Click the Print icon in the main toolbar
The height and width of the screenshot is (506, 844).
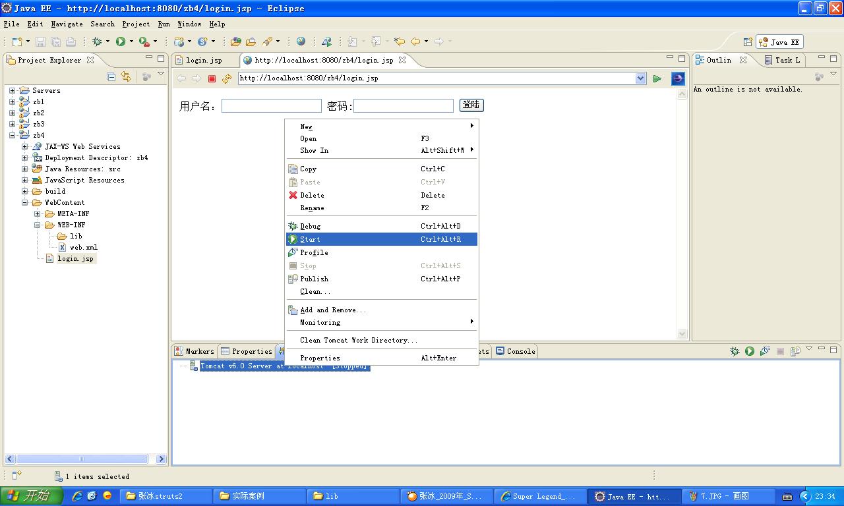click(x=71, y=42)
